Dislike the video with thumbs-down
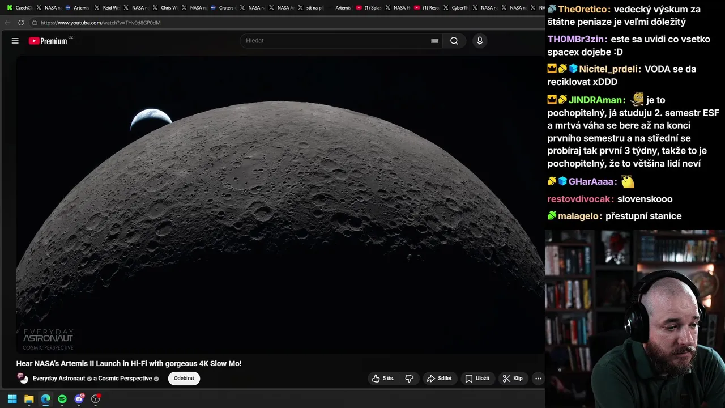The width and height of the screenshot is (725, 408). pos(409,379)
